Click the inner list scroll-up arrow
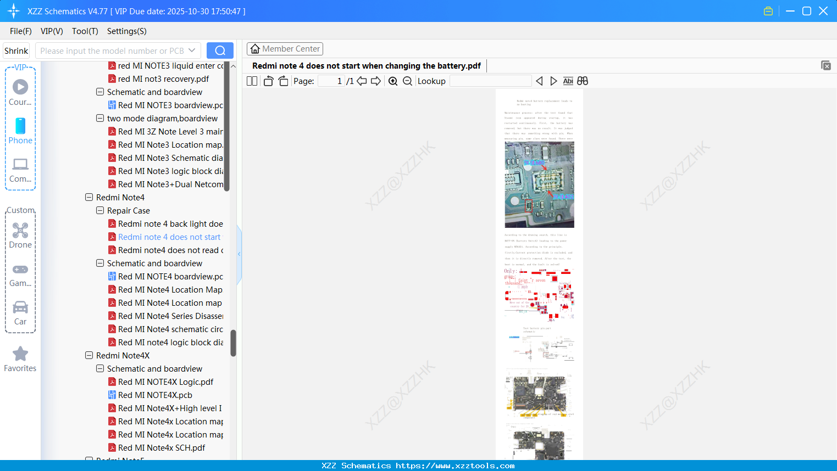The image size is (837, 471). (x=233, y=66)
